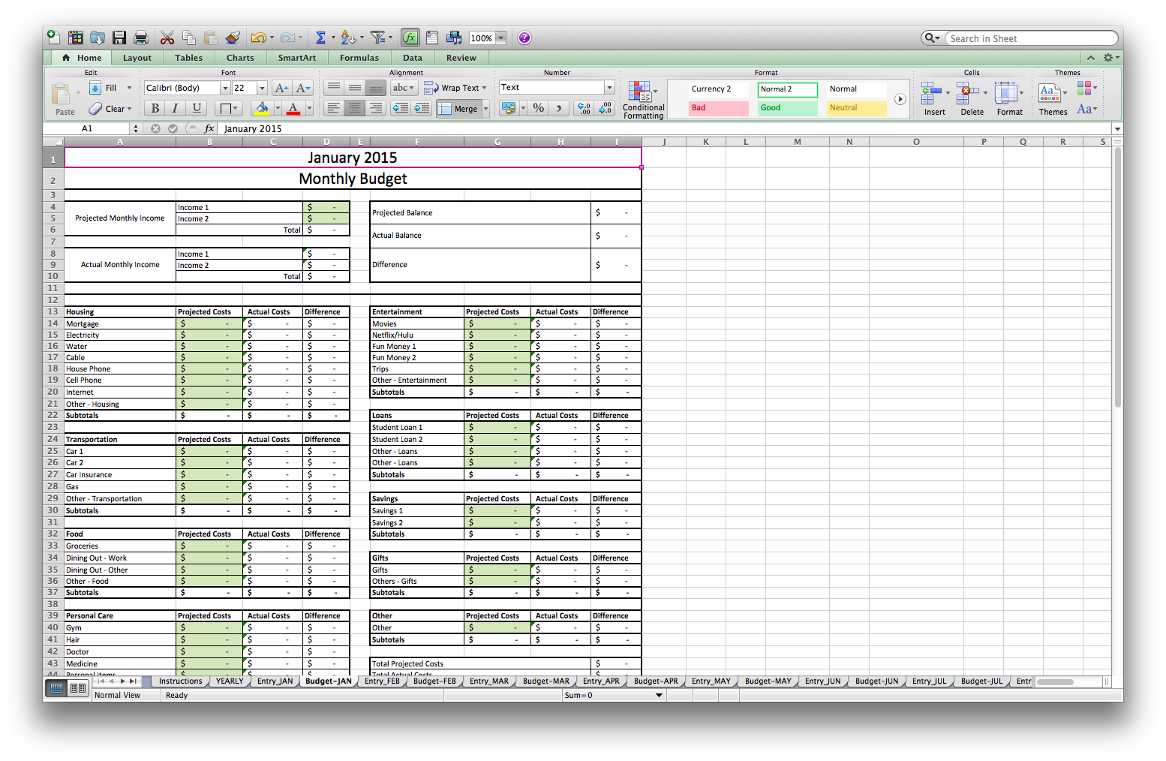1166x761 pixels.
Task: Apply comma style format
Action: [559, 108]
